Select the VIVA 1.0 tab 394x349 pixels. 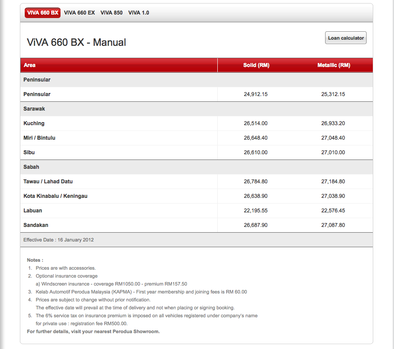pos(139,13)
